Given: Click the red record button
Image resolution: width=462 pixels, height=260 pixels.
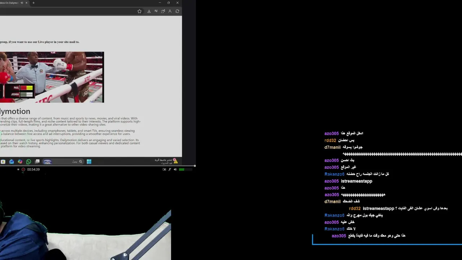Looking at the screenshot, I should [x=23, y=169].
